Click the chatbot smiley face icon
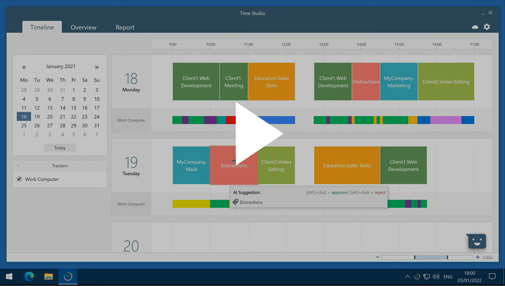505x286 pixels. [477, 242]
